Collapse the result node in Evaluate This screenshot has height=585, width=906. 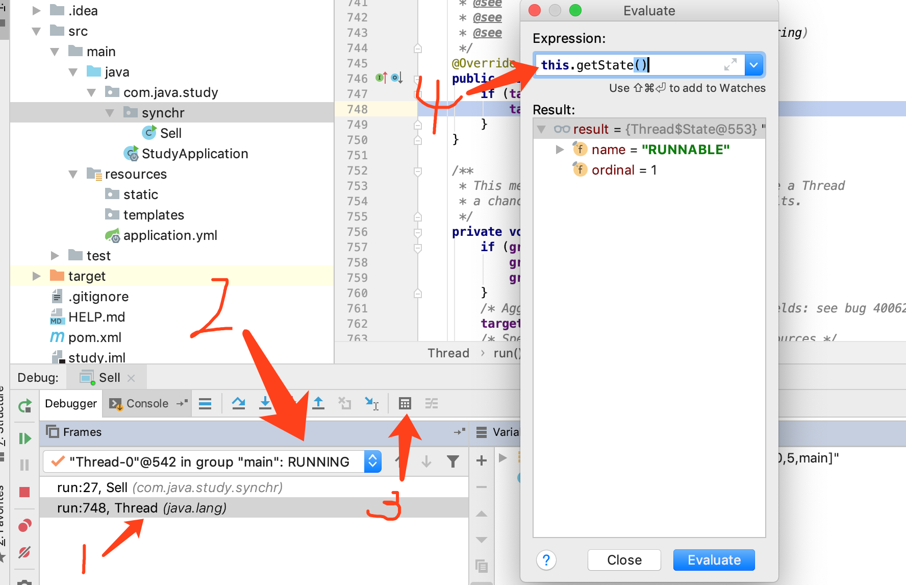click(x=542, y=129)
